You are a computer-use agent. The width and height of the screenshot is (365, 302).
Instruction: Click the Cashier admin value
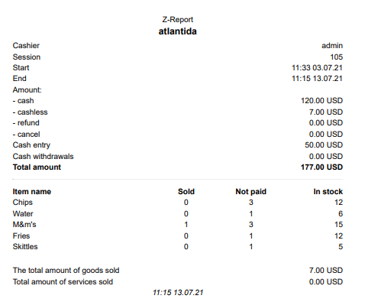(332, 46)
